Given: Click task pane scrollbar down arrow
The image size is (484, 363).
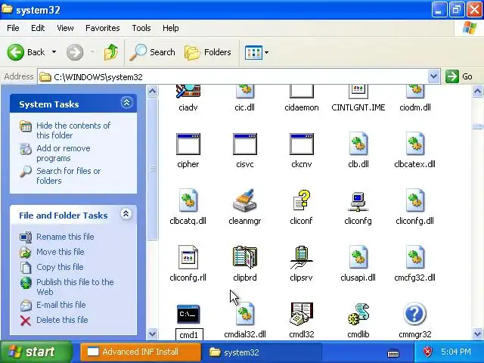Looking at the screenshot, I should point(153,334).
